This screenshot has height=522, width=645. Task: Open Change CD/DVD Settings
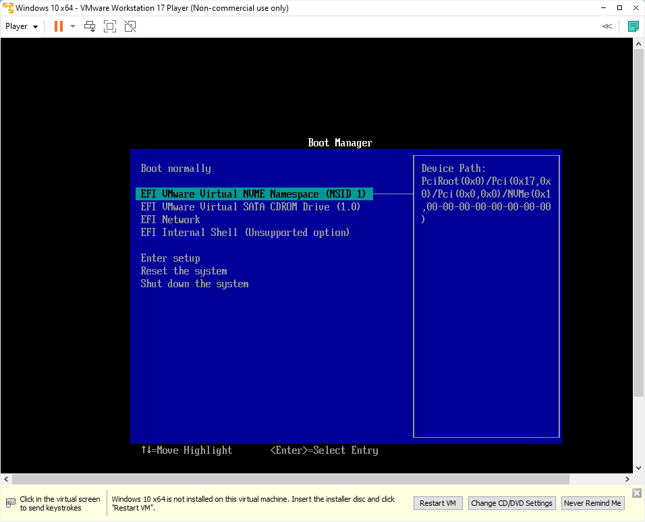click(x=511, y=503)
